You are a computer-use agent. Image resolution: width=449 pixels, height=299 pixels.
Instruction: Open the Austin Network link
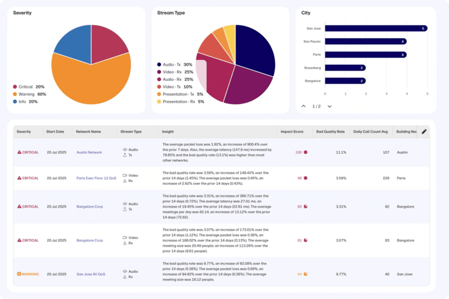pos(89,152)
